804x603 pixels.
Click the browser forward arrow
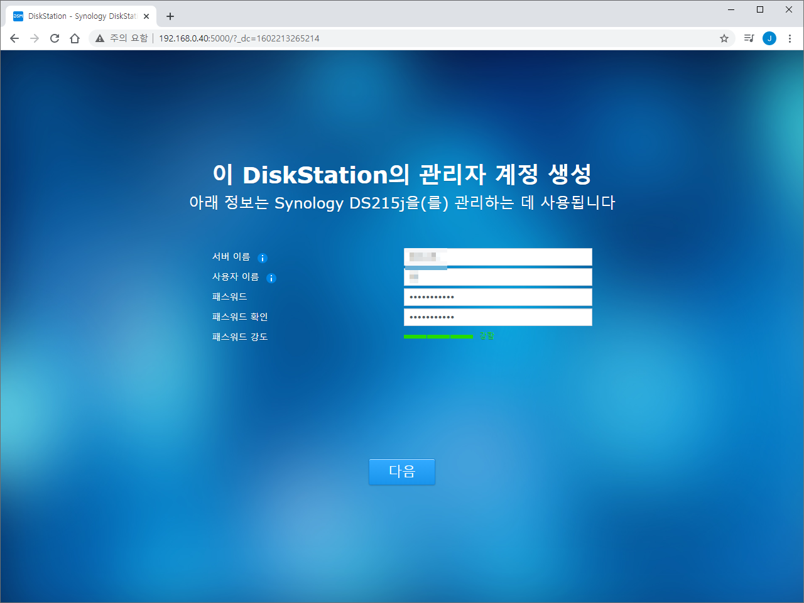coord(35,38)
